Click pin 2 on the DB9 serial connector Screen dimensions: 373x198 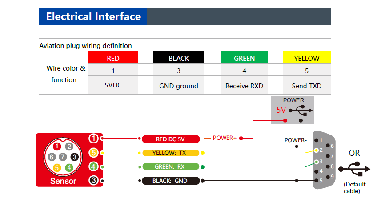click(x=316, y=150)
